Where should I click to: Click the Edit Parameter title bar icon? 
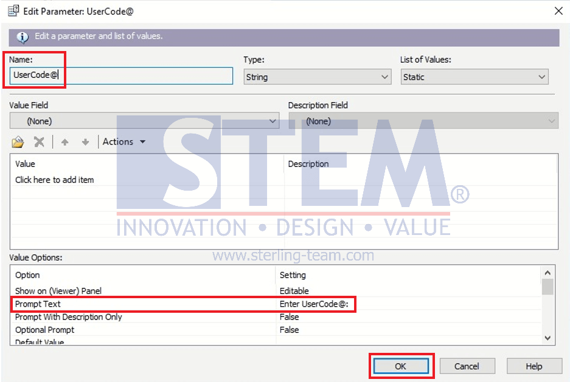point(13,11)
